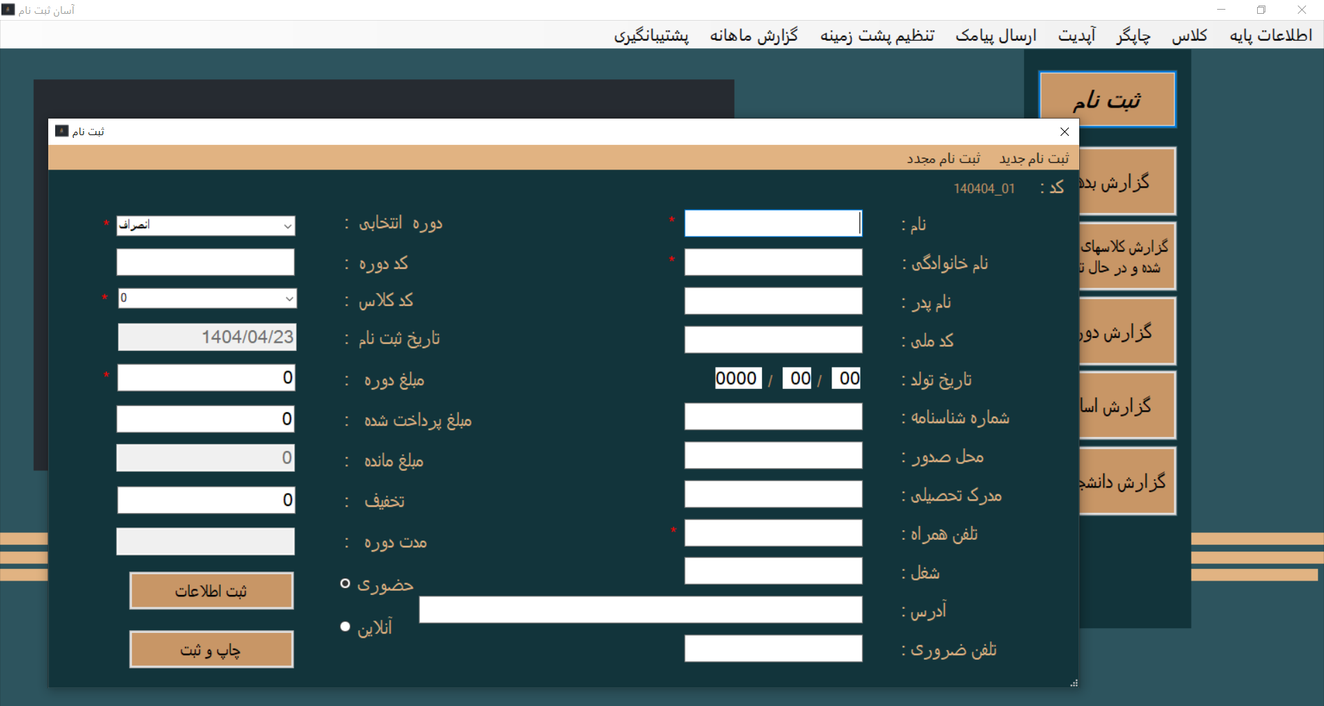Click the مدت دوره field
1324x706 pixels.
point(205,541)
